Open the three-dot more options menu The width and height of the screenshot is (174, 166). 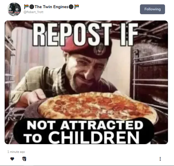pos(160,159)
